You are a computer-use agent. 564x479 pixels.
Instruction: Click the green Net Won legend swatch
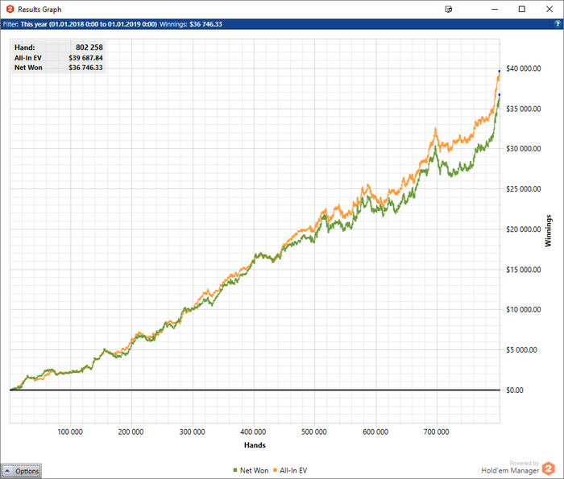(x=235, y=470)
